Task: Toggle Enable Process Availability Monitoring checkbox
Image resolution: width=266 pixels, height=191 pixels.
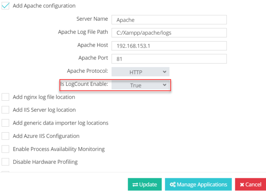Action: (x=6, y=149)
